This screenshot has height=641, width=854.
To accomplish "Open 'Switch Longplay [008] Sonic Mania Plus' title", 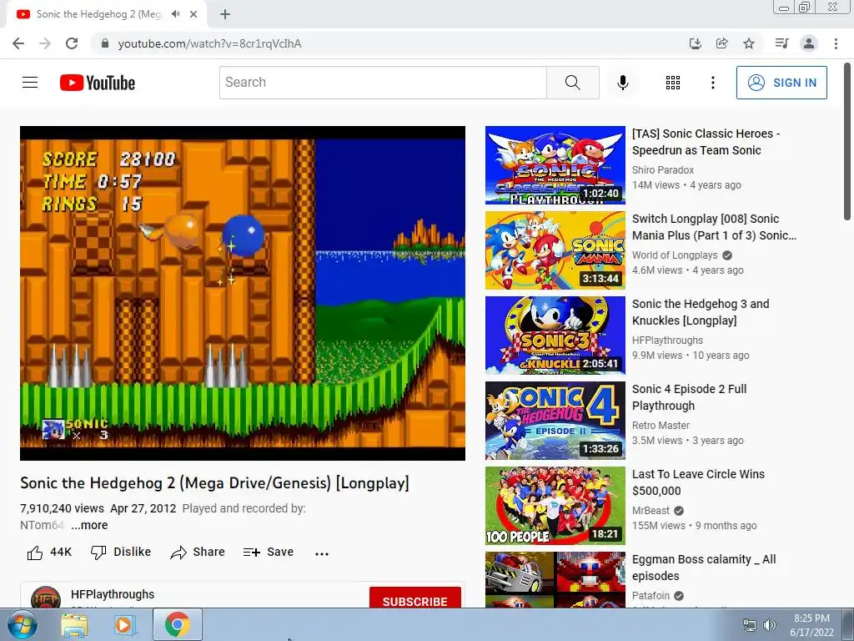I will coord(714,227).
